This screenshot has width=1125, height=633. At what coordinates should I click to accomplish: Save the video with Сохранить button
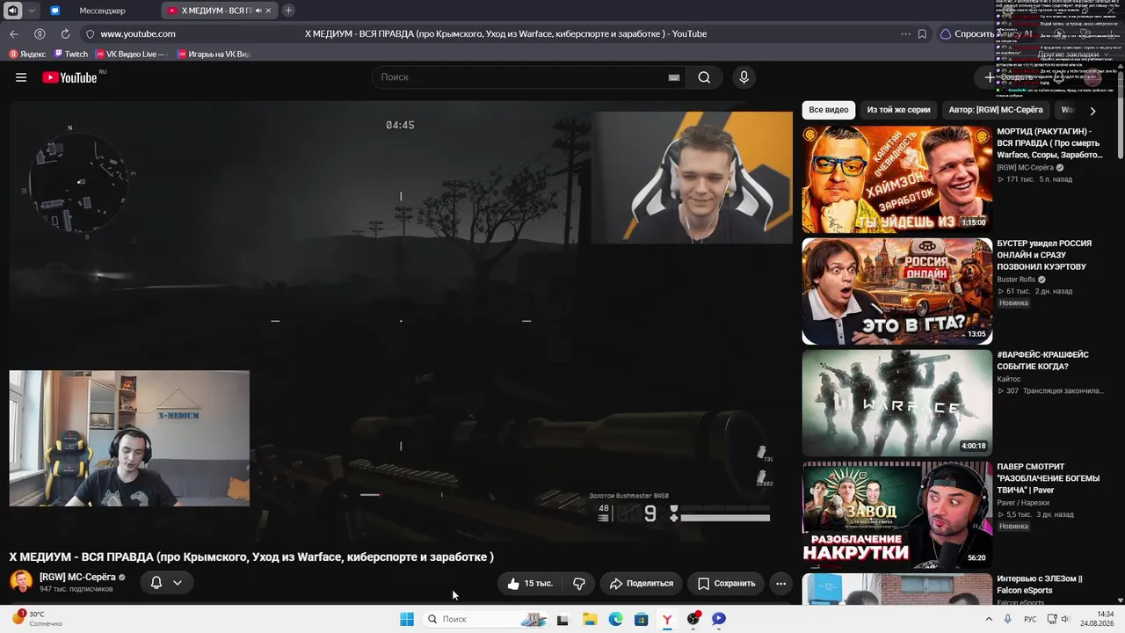tap(727, 583)
